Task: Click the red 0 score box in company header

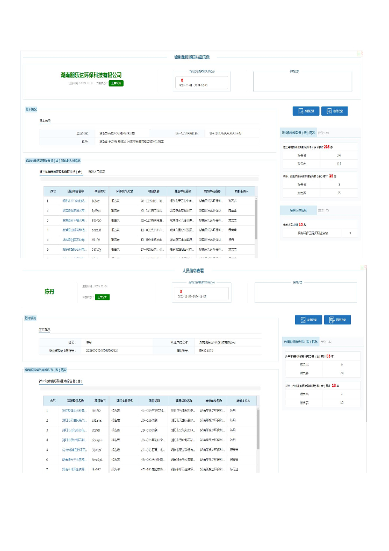Action: [203, 82]
